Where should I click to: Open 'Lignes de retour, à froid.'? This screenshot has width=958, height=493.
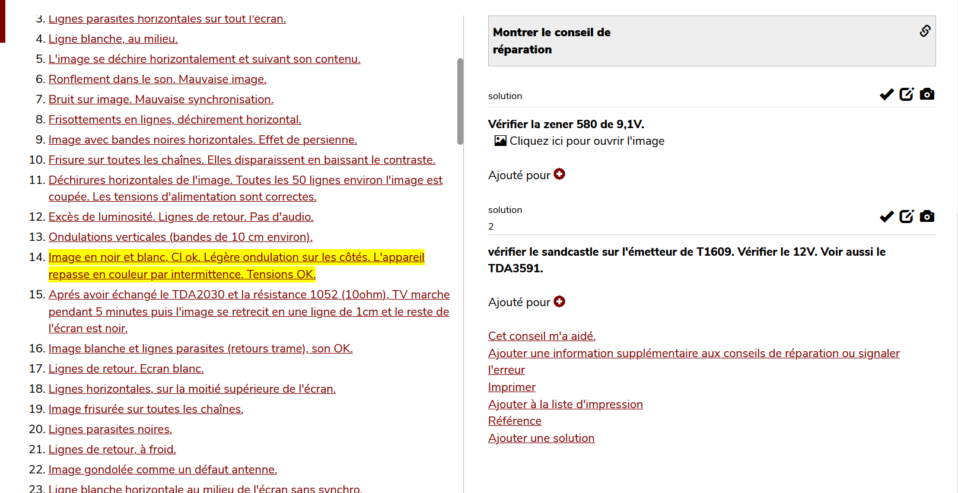coord(112,449)
